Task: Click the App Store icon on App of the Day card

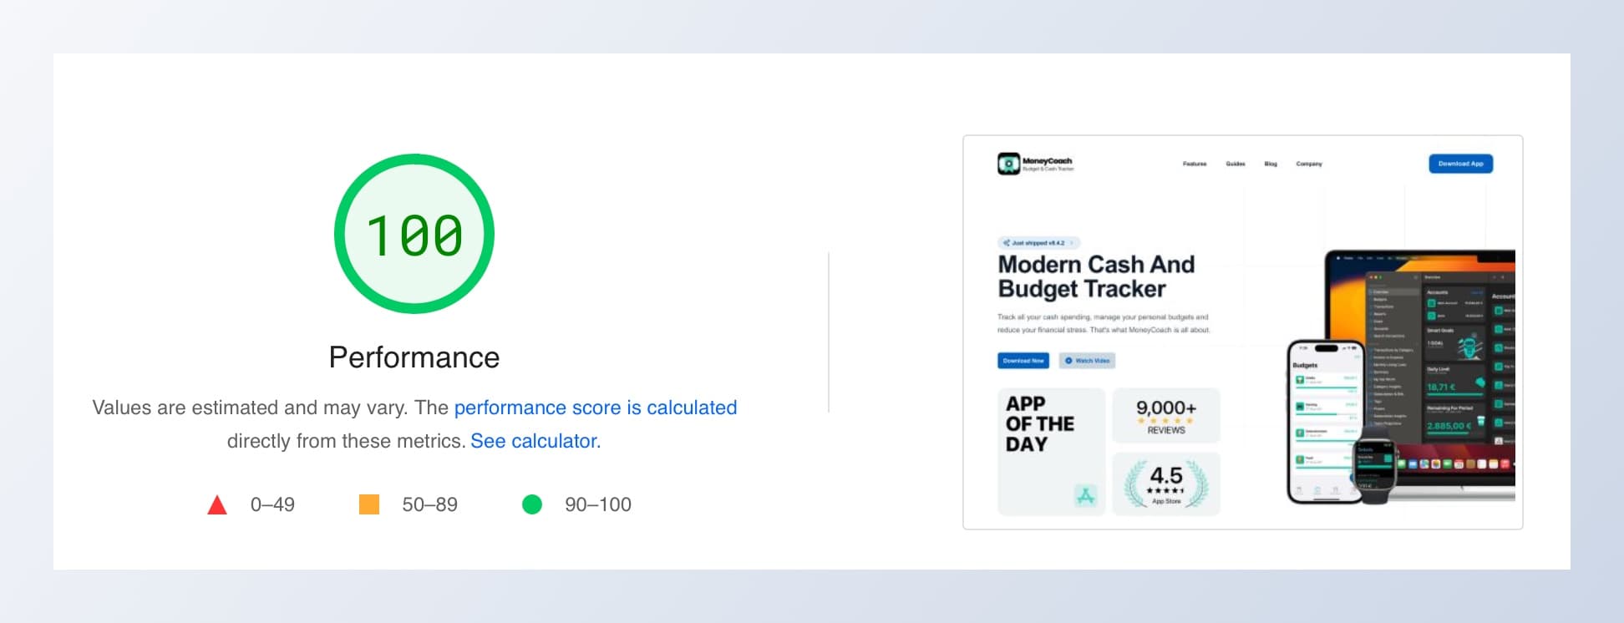Action: (x=1085, y=496)
